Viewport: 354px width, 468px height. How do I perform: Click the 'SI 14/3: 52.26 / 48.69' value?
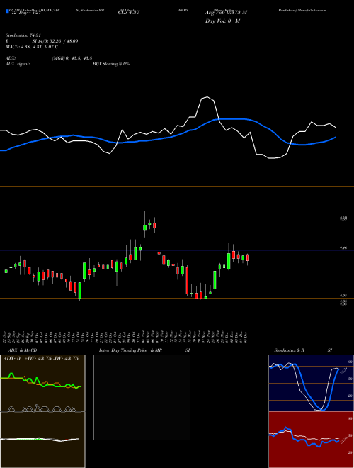pyautogui.click(x=55, y=41)
